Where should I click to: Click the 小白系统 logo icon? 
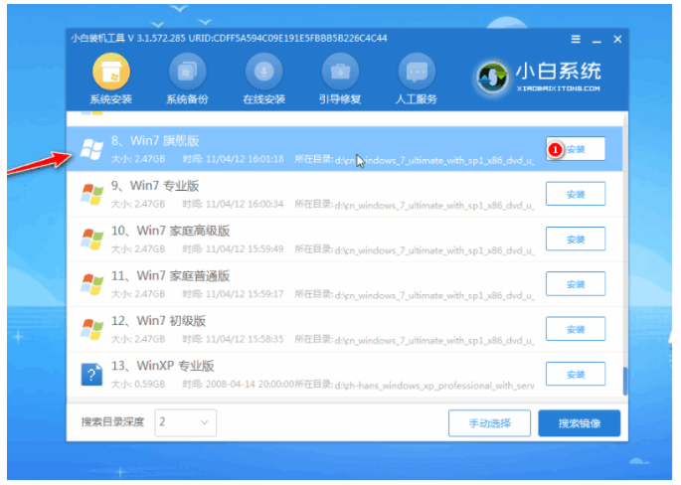click(492, 78)
